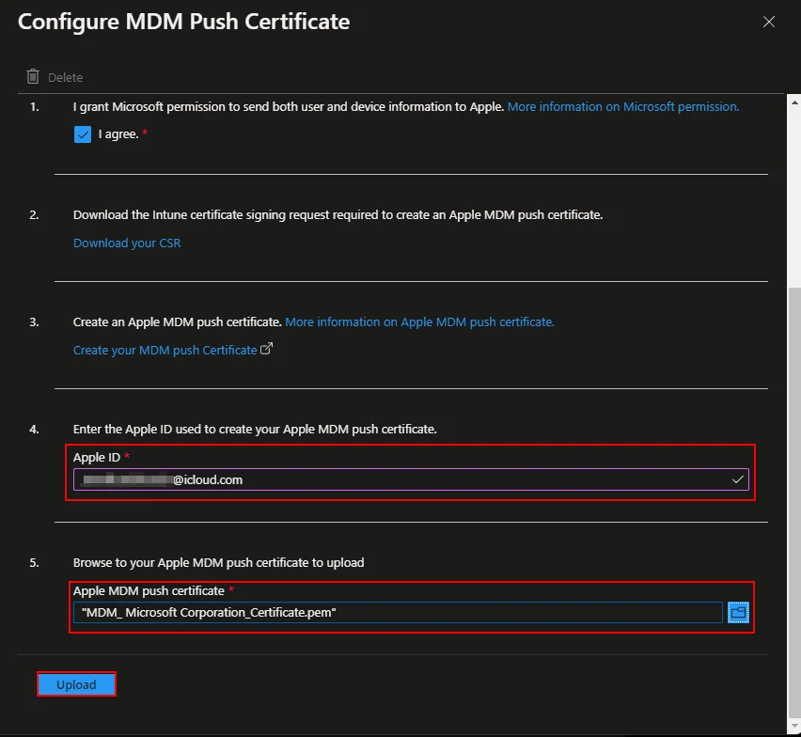The width and height of the screenshot is (801, 737).
Task: Click the Delete trash icon
Action: (33, 76)
